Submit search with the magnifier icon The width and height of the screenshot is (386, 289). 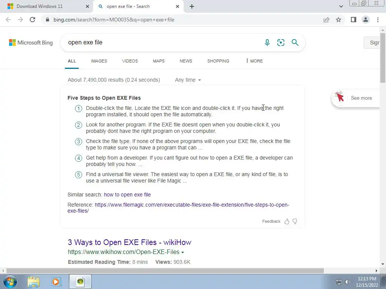pos(295,43)
